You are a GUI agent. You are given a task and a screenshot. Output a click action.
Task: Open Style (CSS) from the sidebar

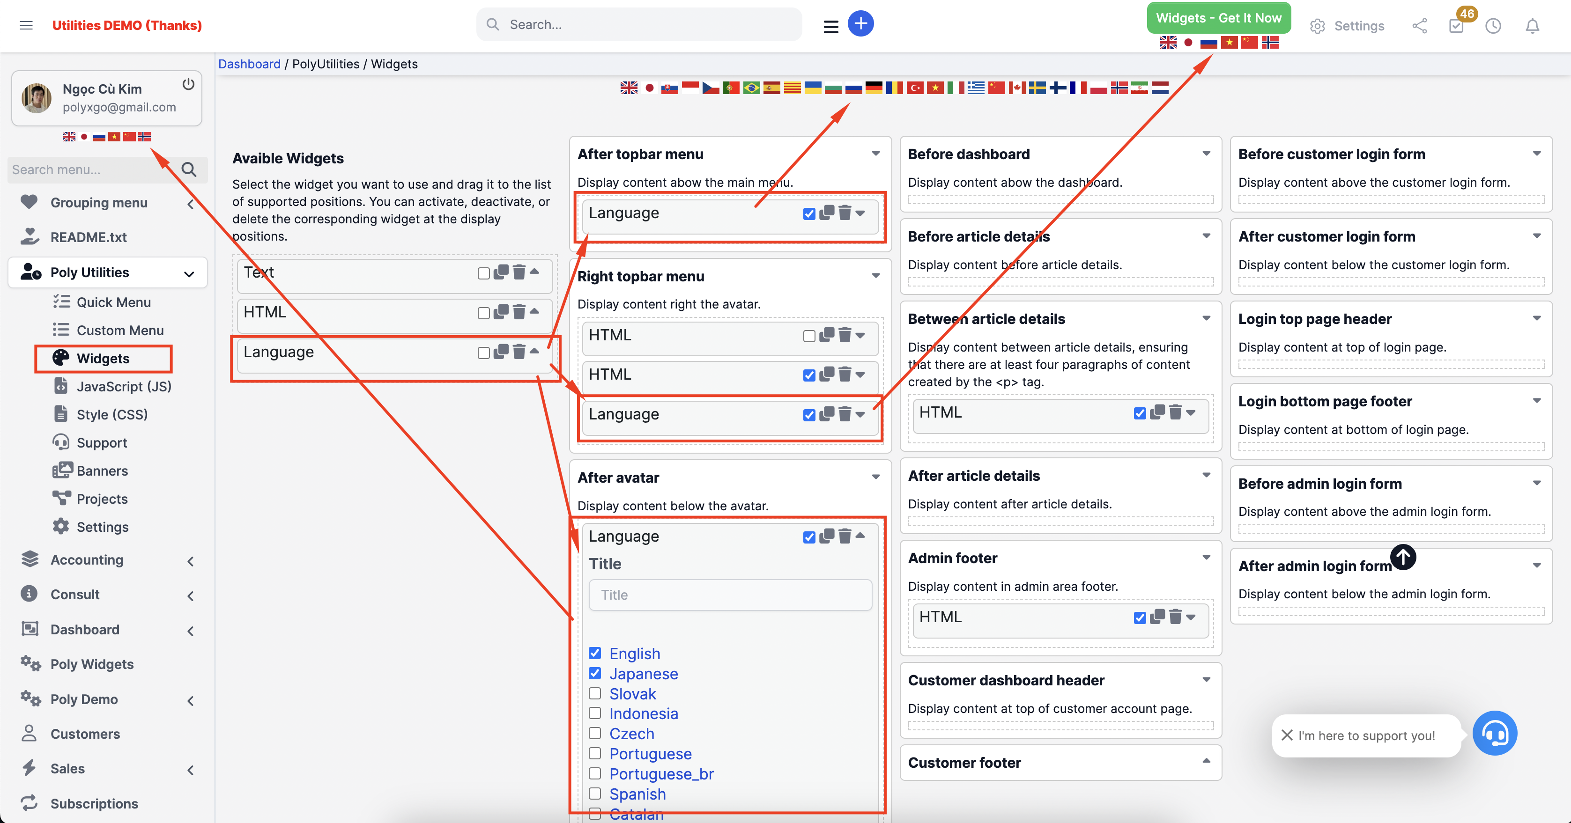pyautogui.click(x=62, y=414)
